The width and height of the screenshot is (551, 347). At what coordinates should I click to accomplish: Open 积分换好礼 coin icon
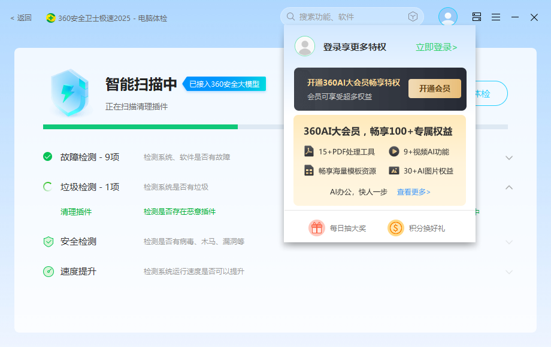(x=395, y=227)
